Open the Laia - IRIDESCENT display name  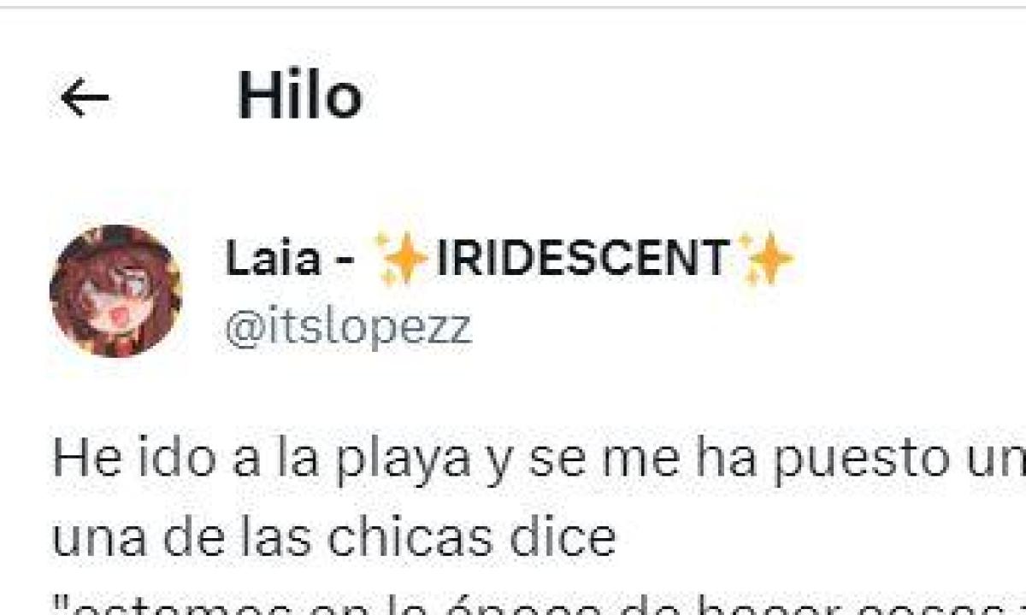tap(510, 258)
